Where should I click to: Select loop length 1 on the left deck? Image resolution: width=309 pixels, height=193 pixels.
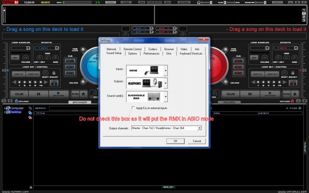[19, 82]
